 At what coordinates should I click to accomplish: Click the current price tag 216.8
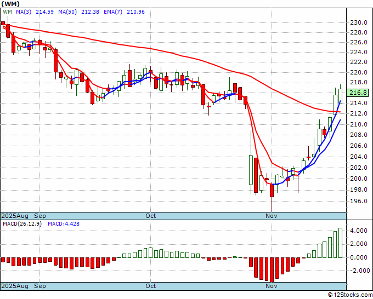tap(358, 93)
